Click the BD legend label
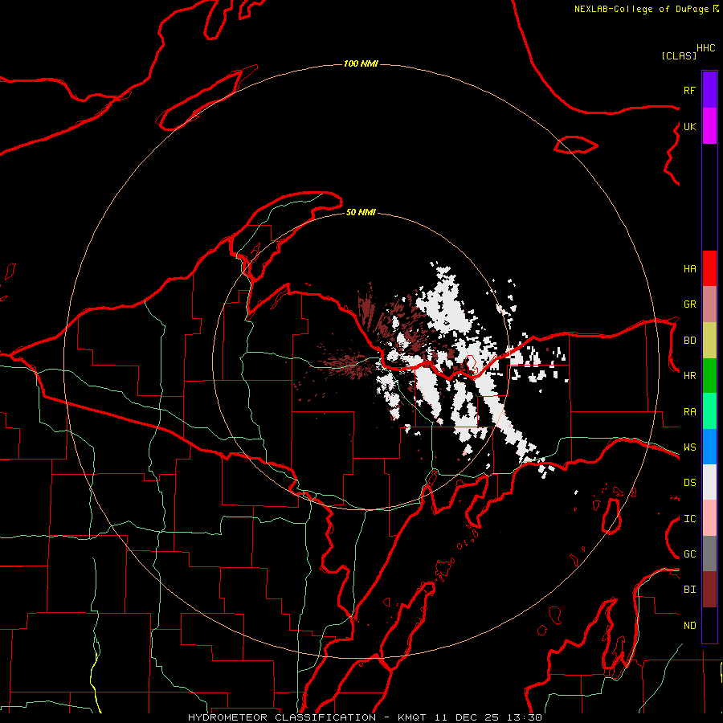The width and height of the screenshot is (723, 723). click(689, 341)
